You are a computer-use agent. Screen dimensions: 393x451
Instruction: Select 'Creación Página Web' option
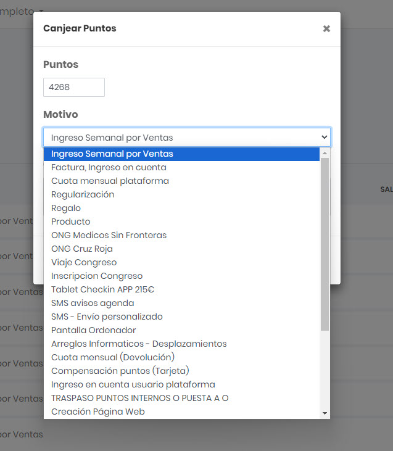98,412
